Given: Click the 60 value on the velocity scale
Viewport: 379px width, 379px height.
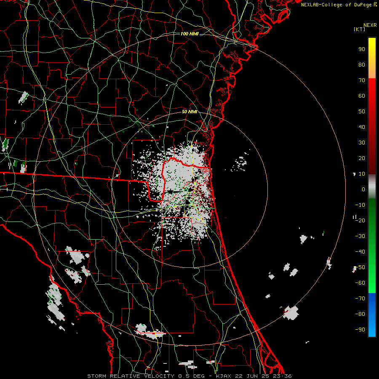Looking at the screenshot, I should click(x=362, y=96).
